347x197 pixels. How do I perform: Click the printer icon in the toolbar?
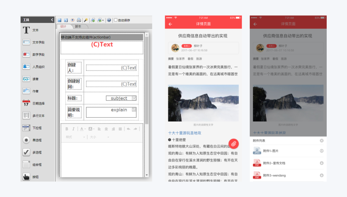(79, 20)
